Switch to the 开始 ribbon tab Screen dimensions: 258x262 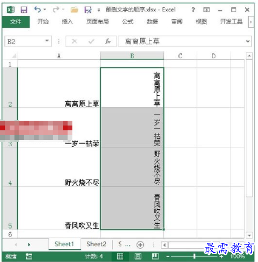pyautogui.click(x=43, y=22)
